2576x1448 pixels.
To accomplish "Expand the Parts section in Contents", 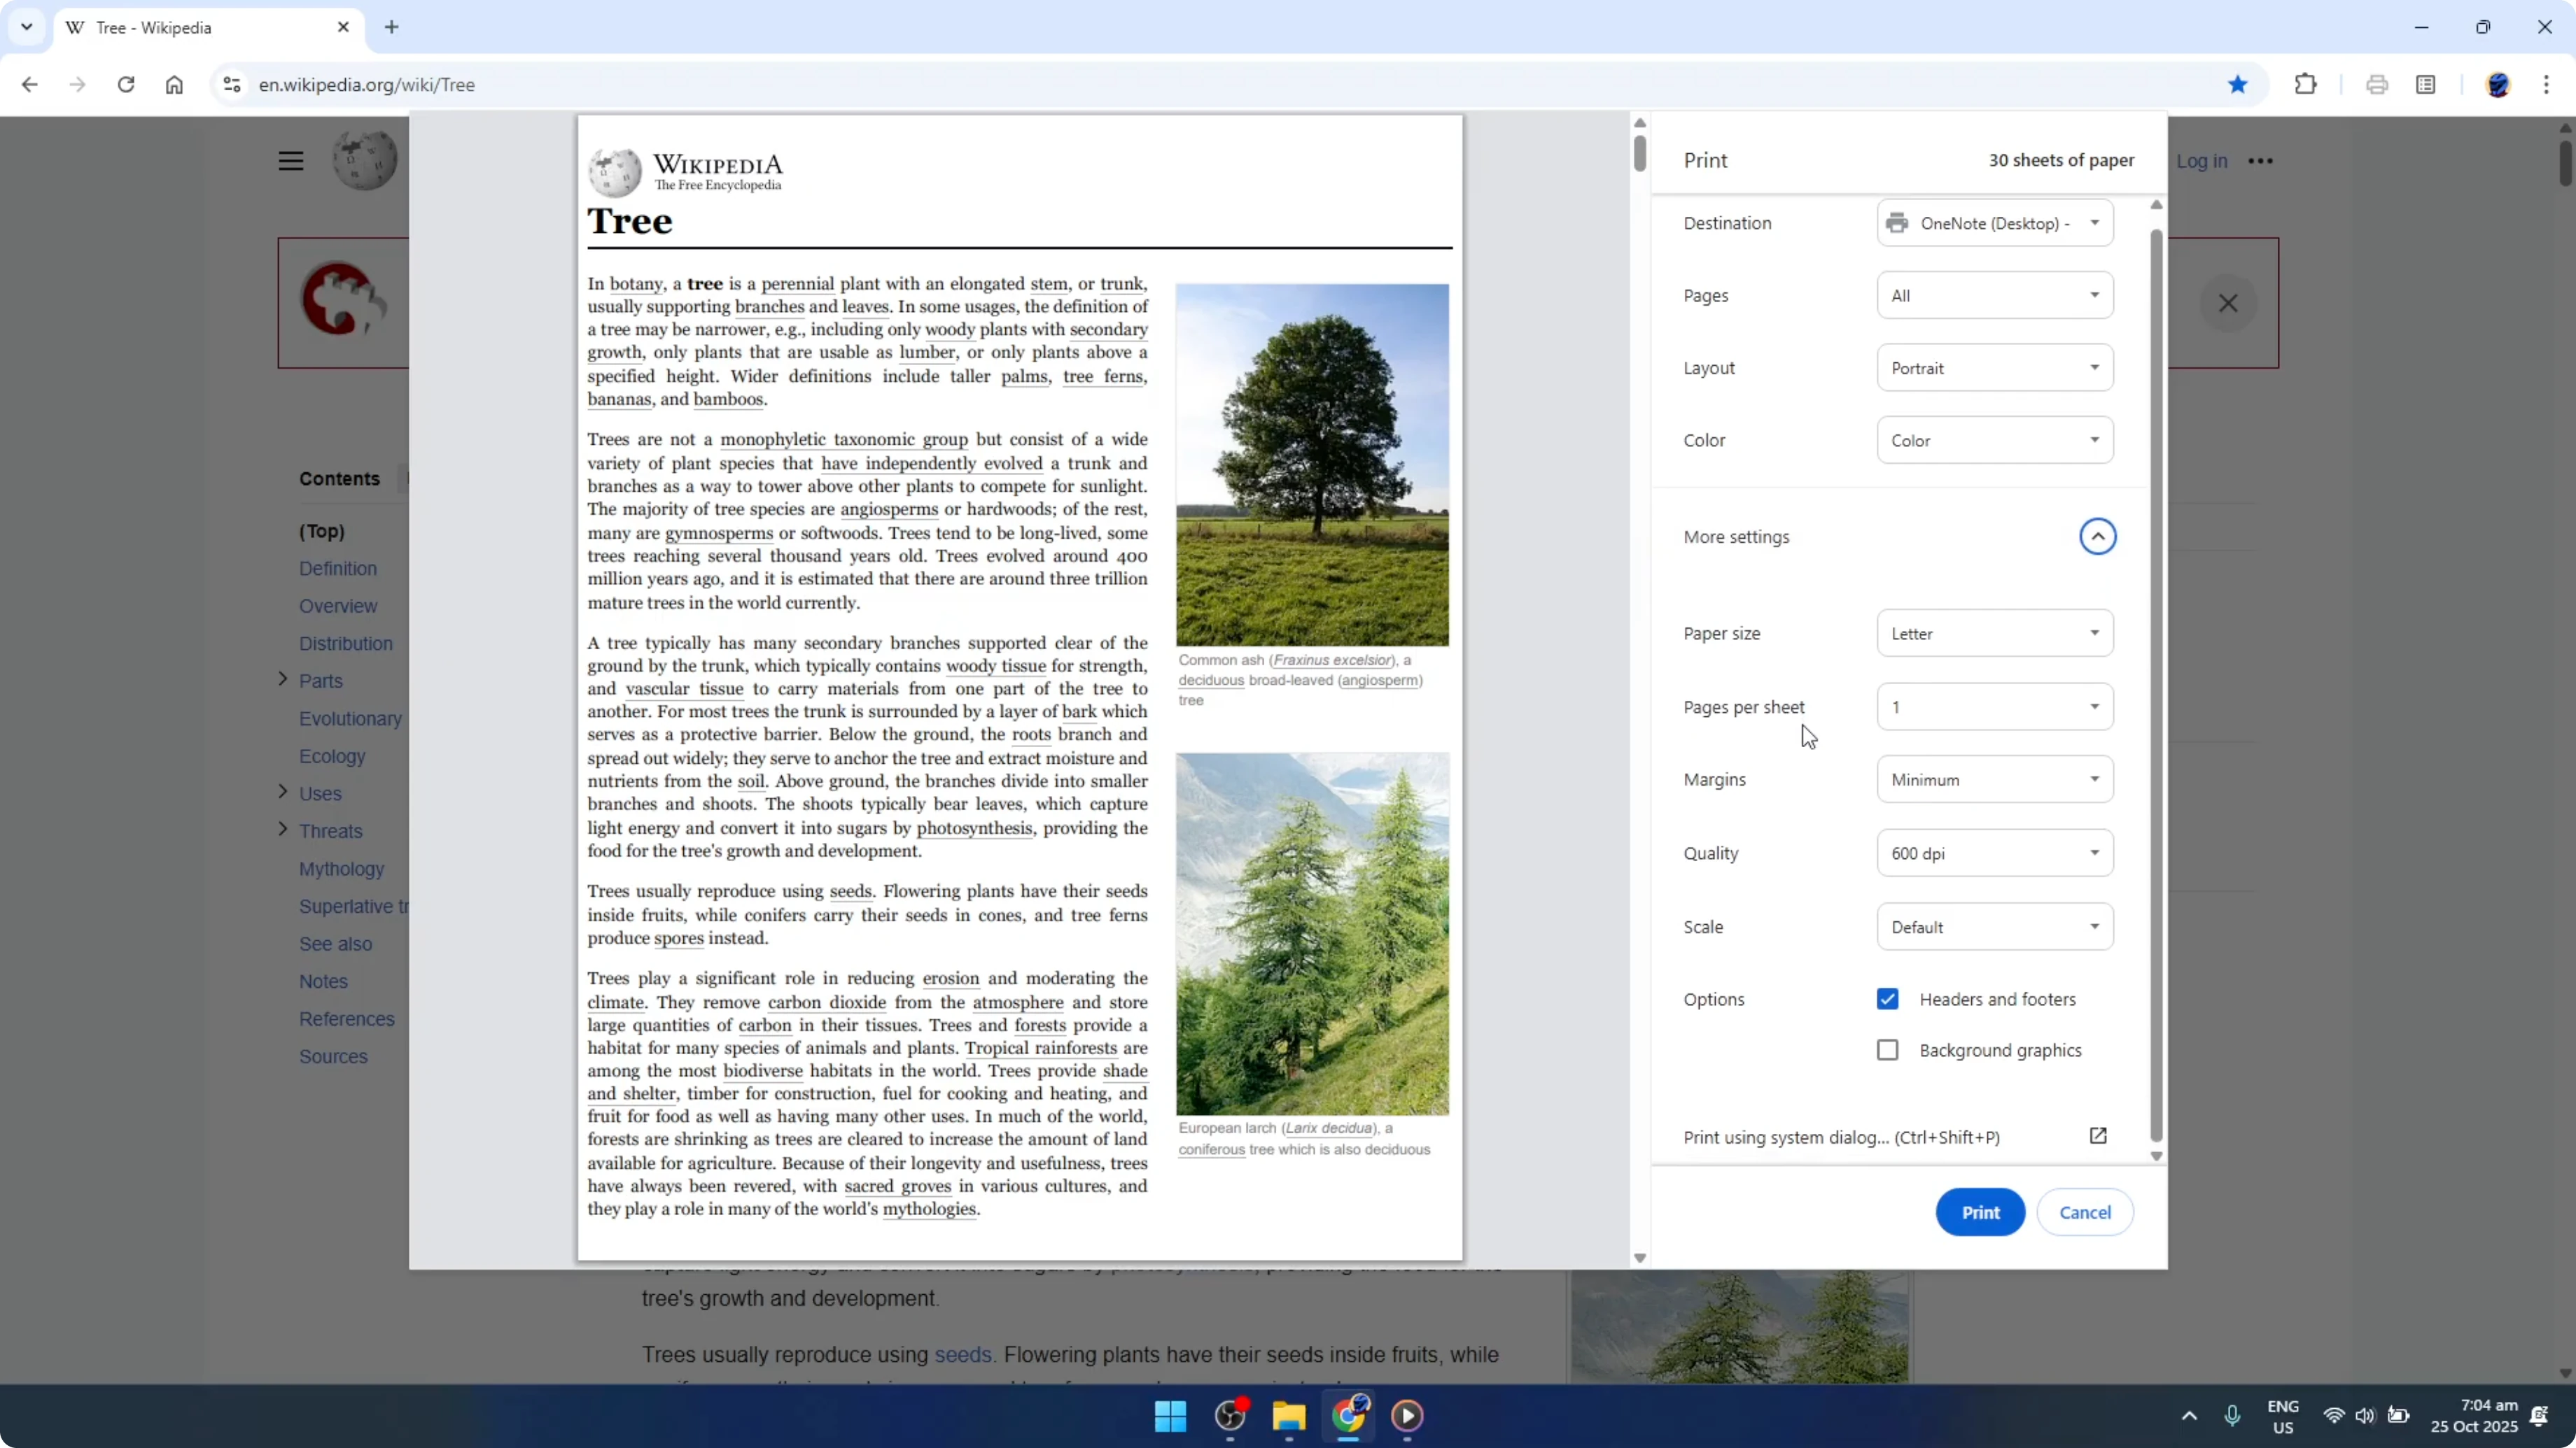I will coord(283,679).
